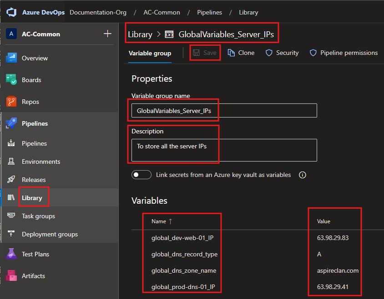The width and height of the screenshot is (384, 299).
Task: Select the bold Pipelines section heading
Action: 35,123
